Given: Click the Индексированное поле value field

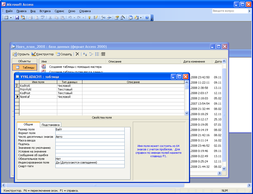Looking at the screenshot, I should click(90, 162).
